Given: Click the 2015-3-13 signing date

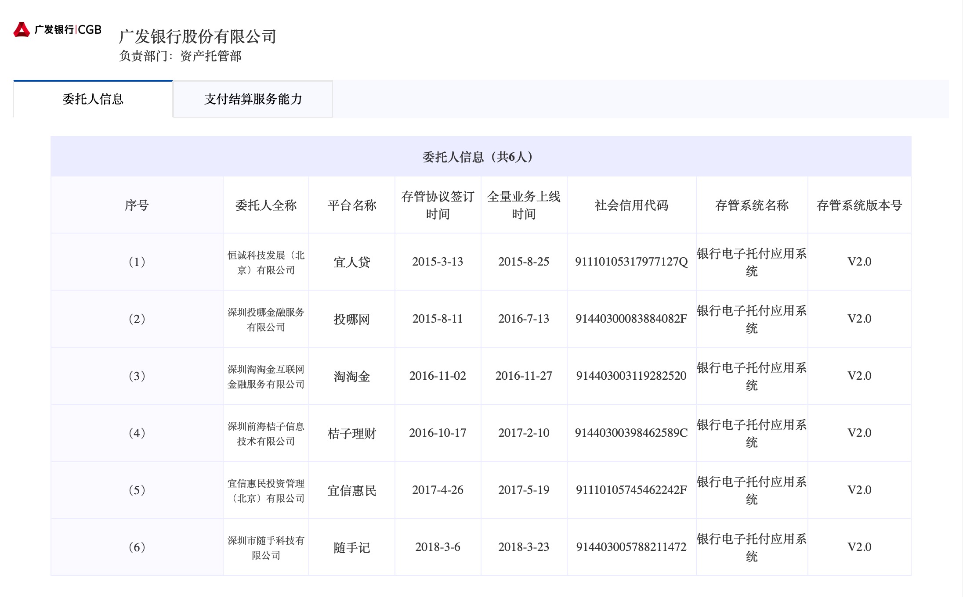Looking at the screenshot, I should click(x=438, y=262).
